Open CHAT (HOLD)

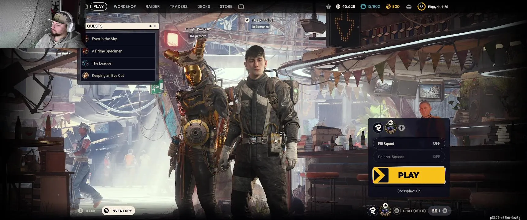point(414,211)
